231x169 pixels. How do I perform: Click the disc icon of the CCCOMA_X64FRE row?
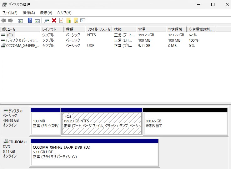coord(3,45)
